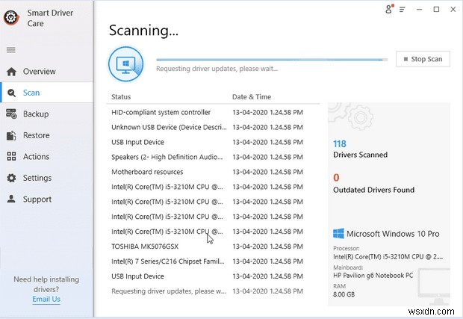Image resolution: width=463 pixels, height=319 pixels.
Task: Click the Support person icon
Action: pos(11,199)
